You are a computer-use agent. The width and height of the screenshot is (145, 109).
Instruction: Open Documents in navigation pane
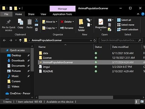pyautogui.click(x=18, y=66)
